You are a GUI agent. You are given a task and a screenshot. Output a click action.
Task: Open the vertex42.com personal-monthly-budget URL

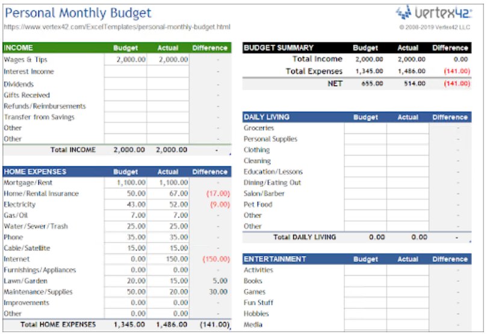pyautogui.click(x=117, y=27)
